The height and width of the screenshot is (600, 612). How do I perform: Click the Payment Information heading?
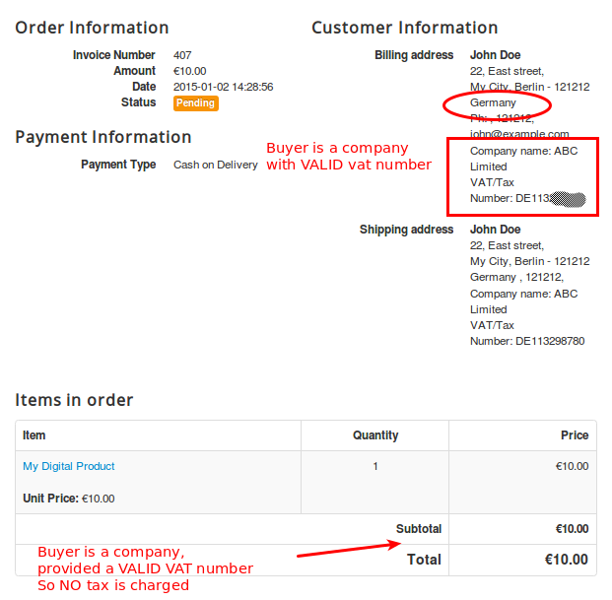(103, 137)
